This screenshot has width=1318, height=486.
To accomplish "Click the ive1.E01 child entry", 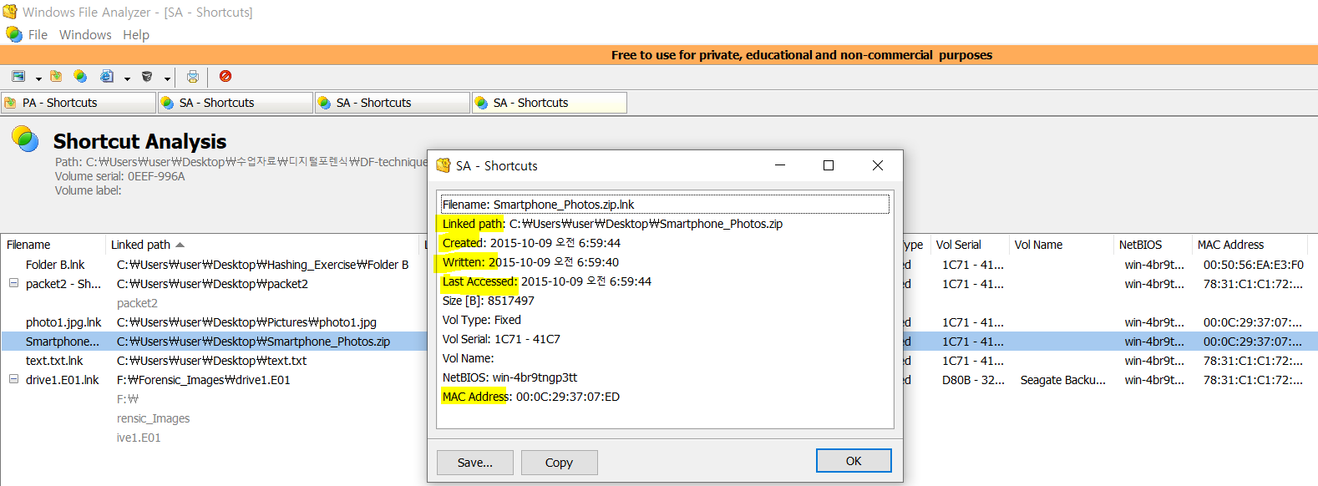I will 139,438.
